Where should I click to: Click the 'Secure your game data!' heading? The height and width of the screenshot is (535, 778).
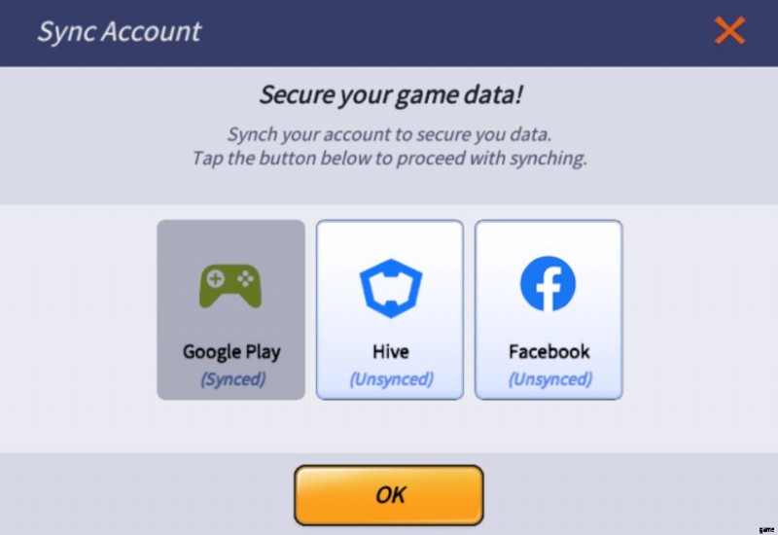(x=391, y=94)
